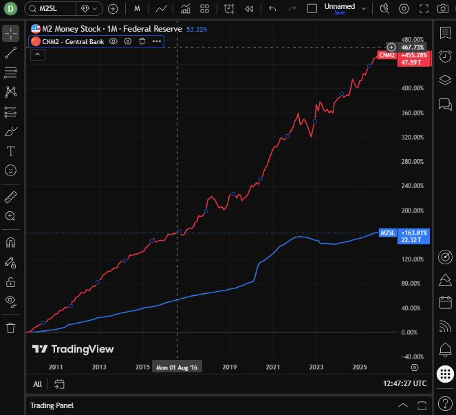
Task: Toggle lock all drawing tools
Action: 10,282
